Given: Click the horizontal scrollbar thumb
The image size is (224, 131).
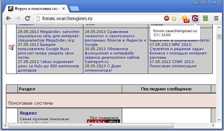Looking at the screenshot, I should click(x=91, y=126).
